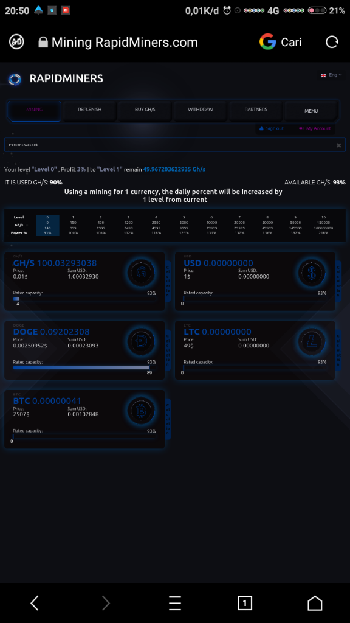Click the 'IT IS USED GH/S: 90%' text
Screen dimensions: 350x623
[x=33, y=183]
